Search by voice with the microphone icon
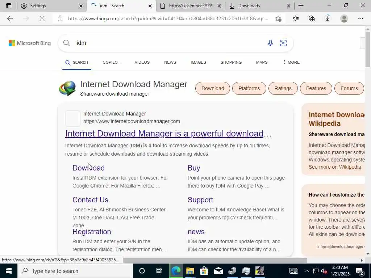The image size is (371, 278). [x=270, y=43]
